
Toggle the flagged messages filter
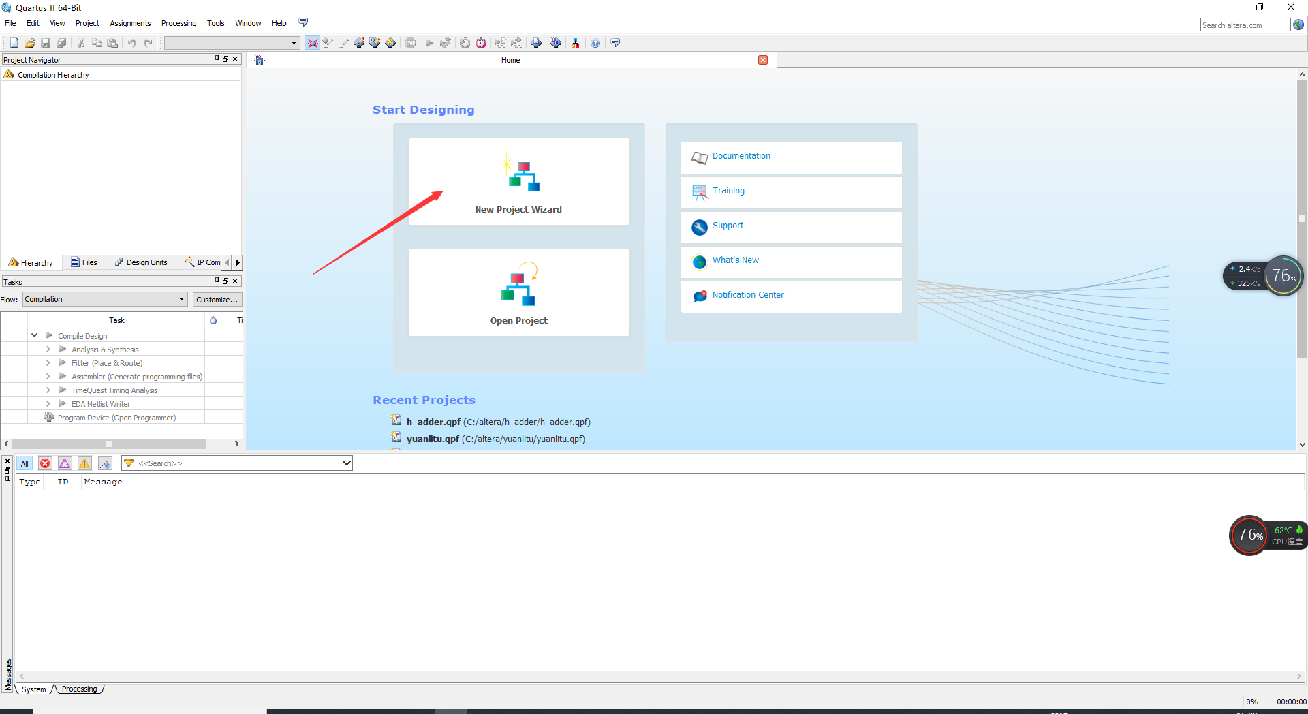click(x=105, y=463)
